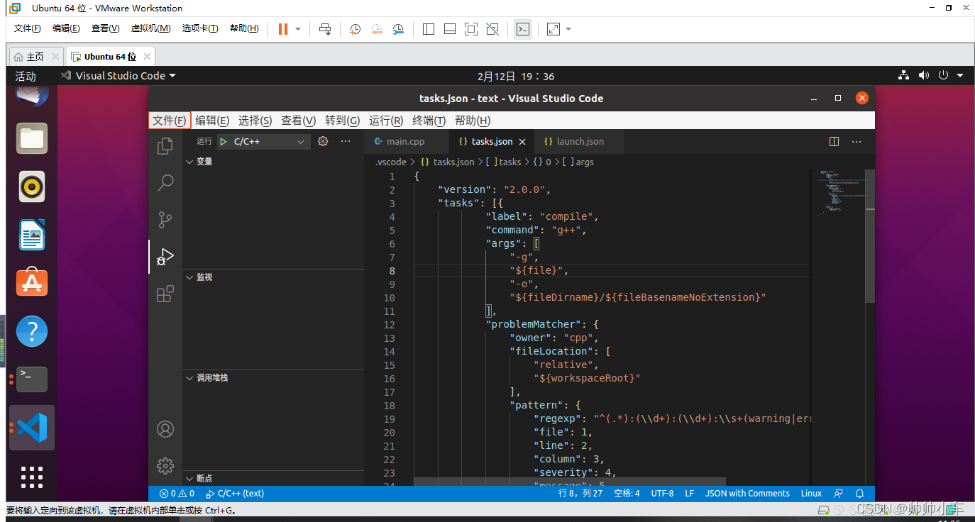Open LibreOffice Writer from the dock
Screen dimensions: 975x522
[32, 235]
